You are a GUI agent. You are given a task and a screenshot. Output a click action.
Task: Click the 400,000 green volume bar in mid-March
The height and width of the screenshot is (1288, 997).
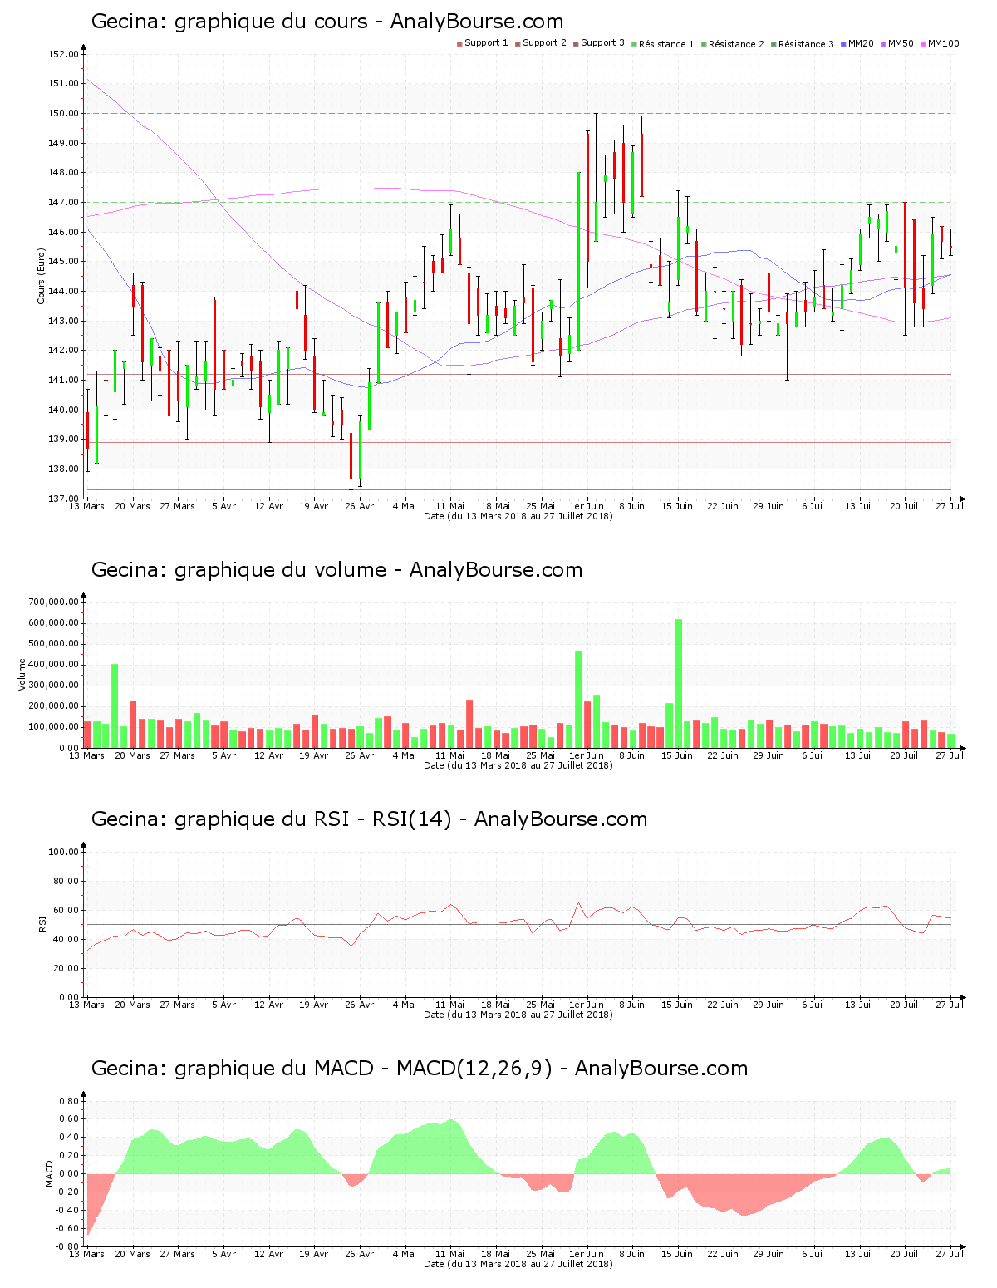[115, 705]
